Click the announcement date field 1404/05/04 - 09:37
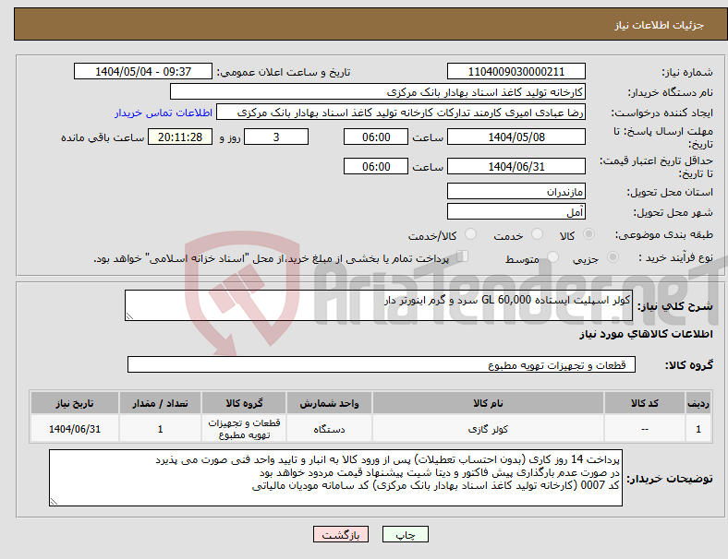This screenshot has width=728, height=559. 143,72
